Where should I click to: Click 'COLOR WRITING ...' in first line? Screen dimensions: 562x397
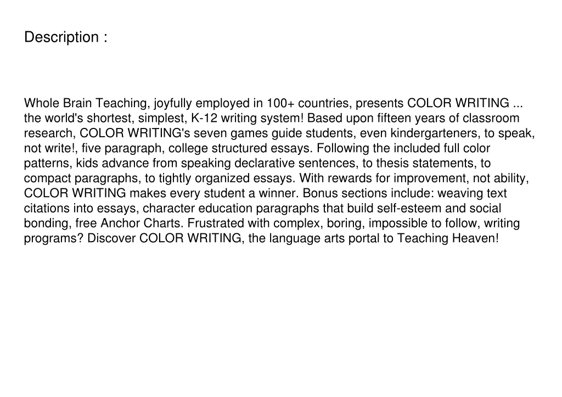point(465,103)
